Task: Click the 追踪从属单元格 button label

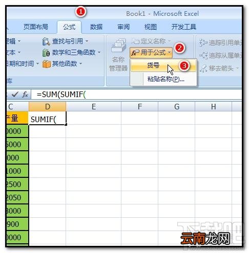Action: pos(225,55)
